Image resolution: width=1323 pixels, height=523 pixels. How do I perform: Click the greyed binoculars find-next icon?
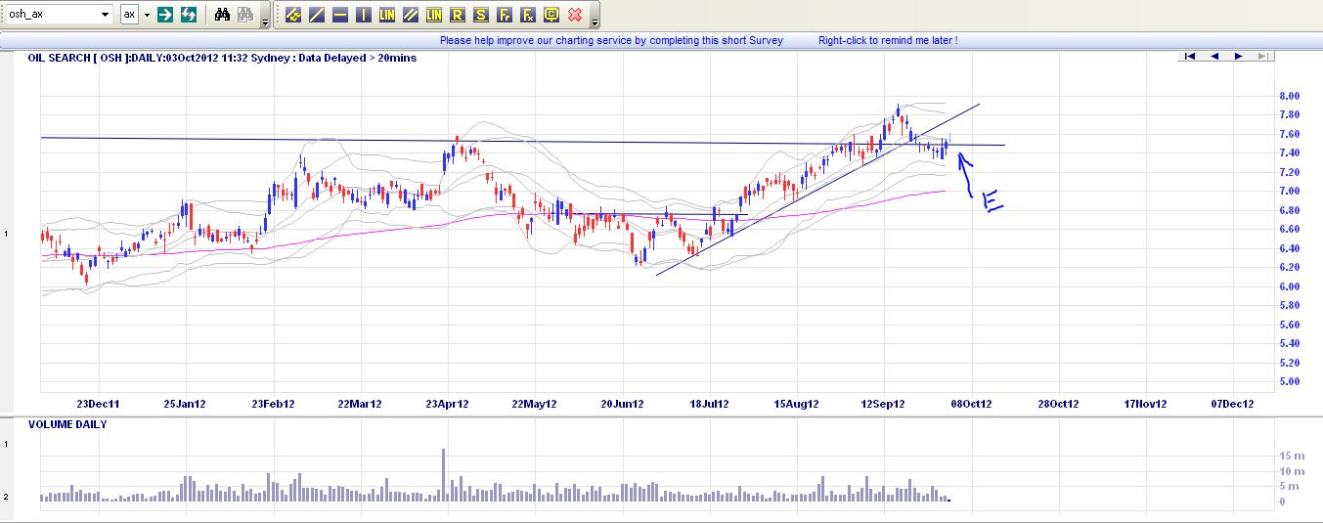(245, 15)
